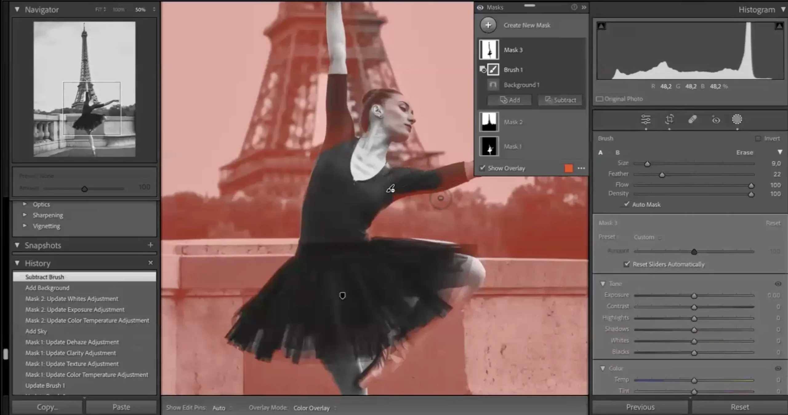Image resolution: width=788 pixels, height=415 pixels.
Task: Change the Overlay Mode from Color Overlay
Action: [312, 408]
